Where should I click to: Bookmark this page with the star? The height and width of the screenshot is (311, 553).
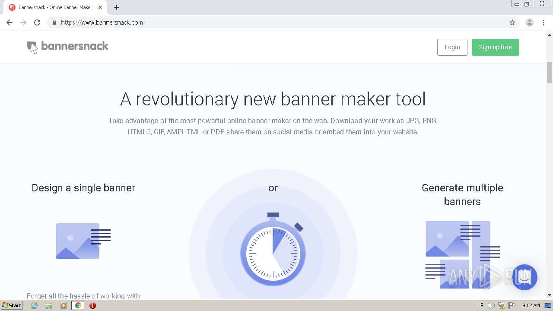512,22
